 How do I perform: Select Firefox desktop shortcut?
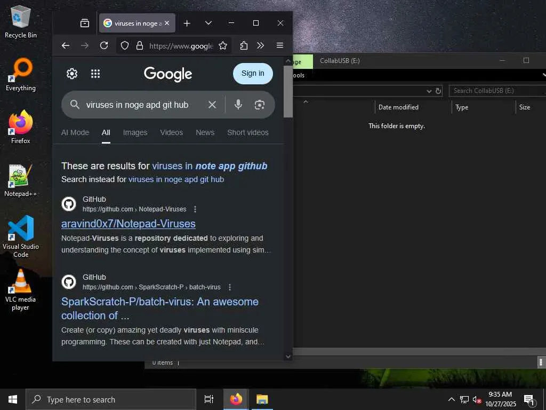point(21,127)
